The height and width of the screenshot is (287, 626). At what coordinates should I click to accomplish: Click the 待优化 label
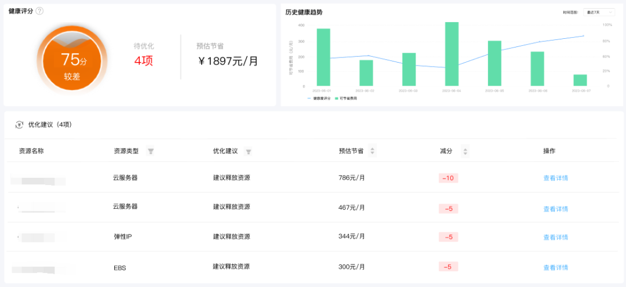coord(144,46)
